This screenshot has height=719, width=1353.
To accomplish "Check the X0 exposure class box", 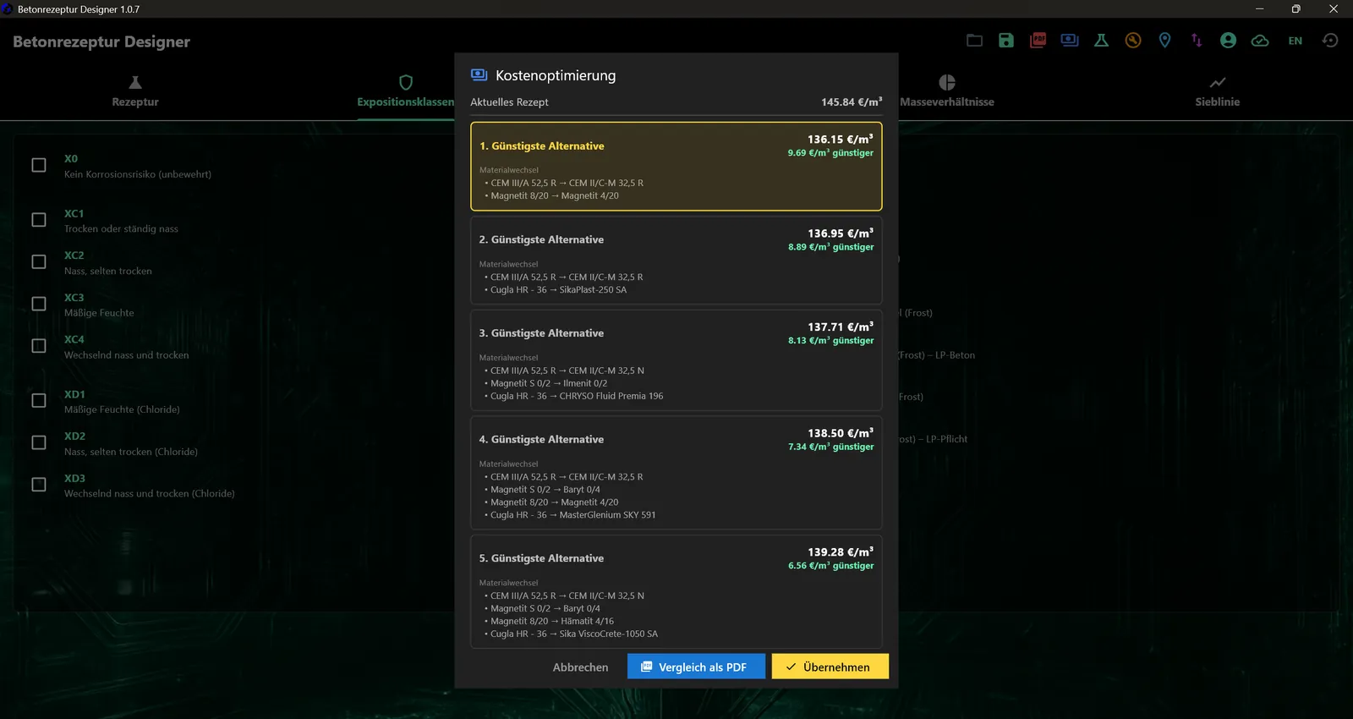I will (x=39, y=165).
